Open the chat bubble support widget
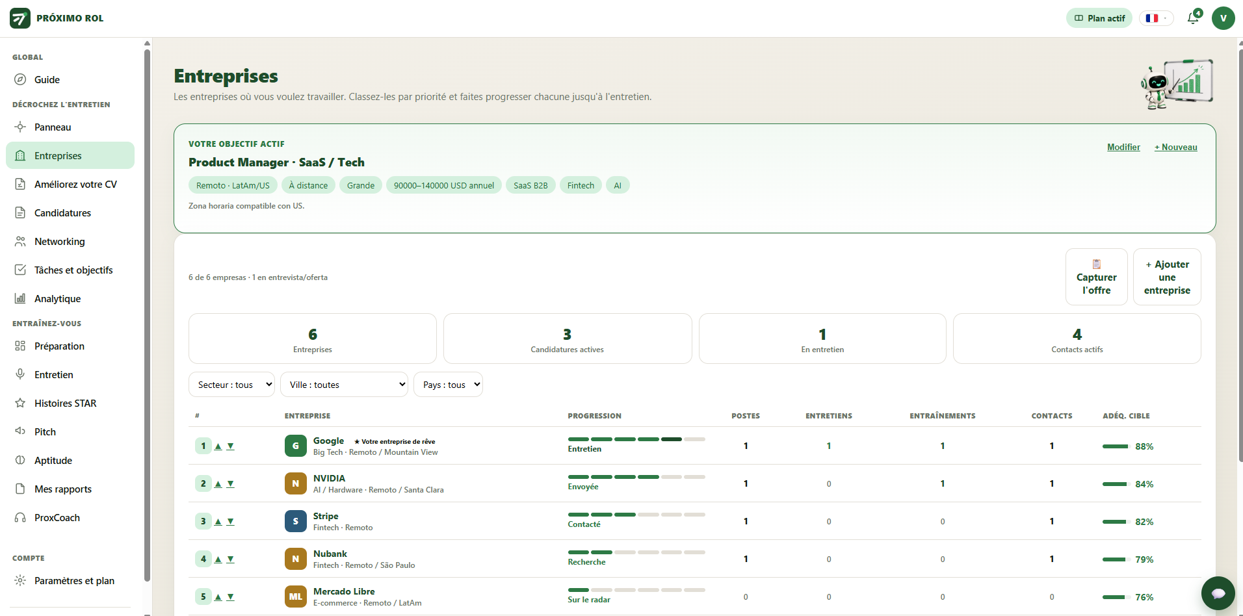Image resolution: width=1243 pixels, height=616 pixels. point(1218,593)
